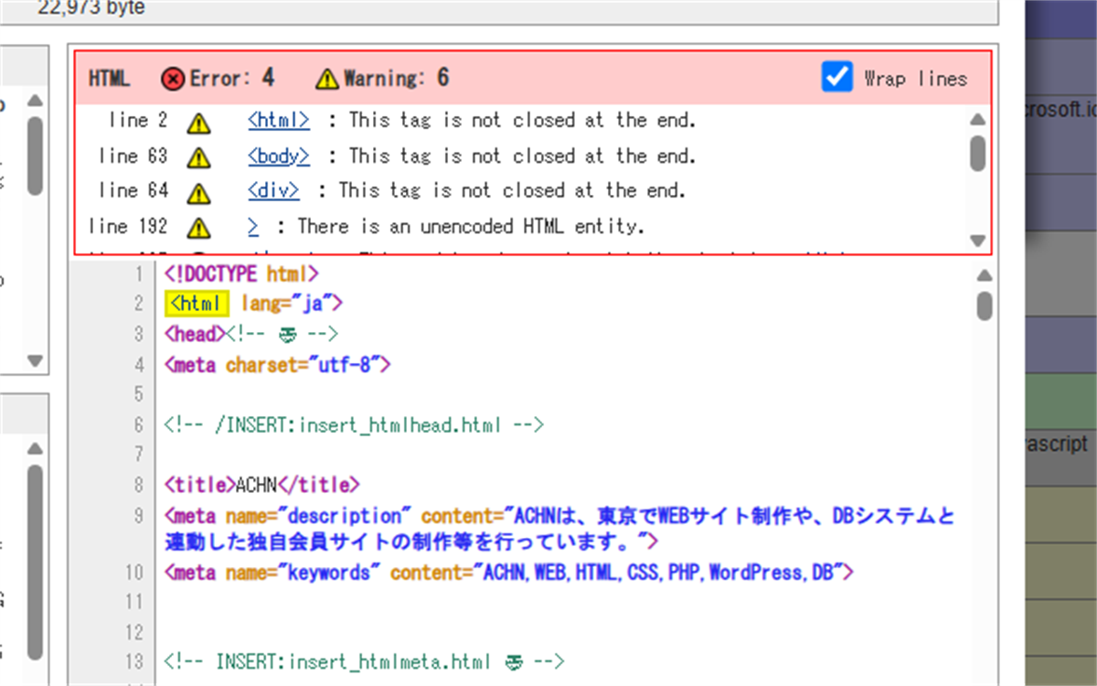Image resolution: width=1097 pixels, height=686 pixels.
Task: Click the HTML label in summary bar
Action: click(109, 79)
